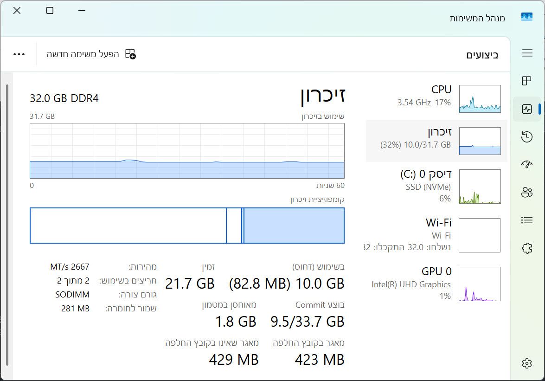The image size is (545, 381).
Task: Open the hamburger navigation menu
Action: click(527, 53)
